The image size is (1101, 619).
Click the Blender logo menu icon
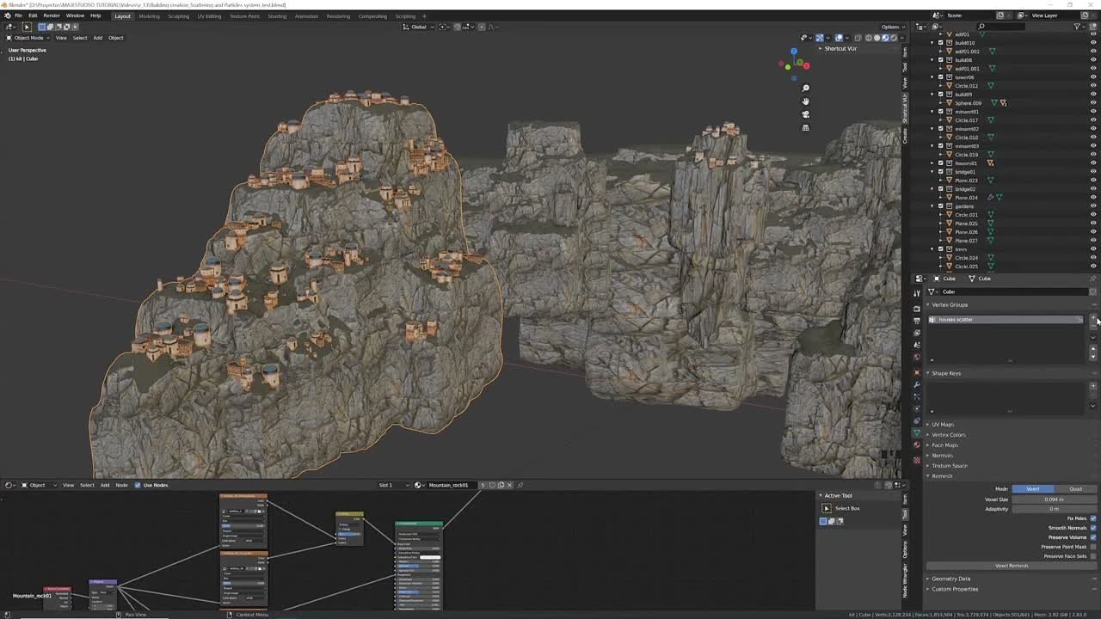(x=6, y=15)
